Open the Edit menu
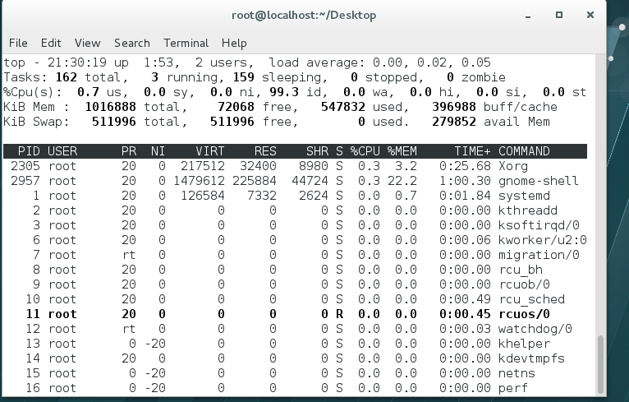 [51, 43]
